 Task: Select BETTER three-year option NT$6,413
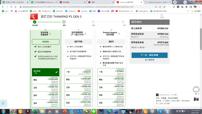pyautogui.click(x=79, y=87)
